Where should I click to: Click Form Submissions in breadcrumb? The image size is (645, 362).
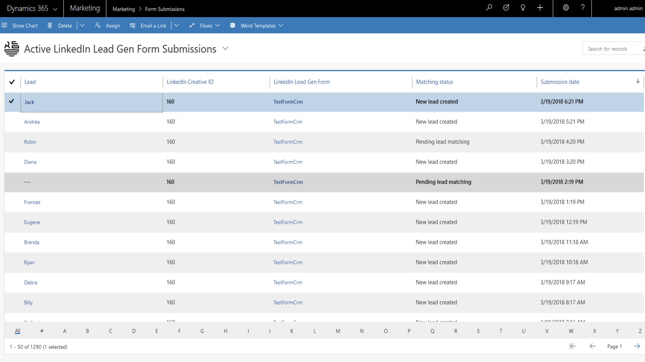[165, 9]
